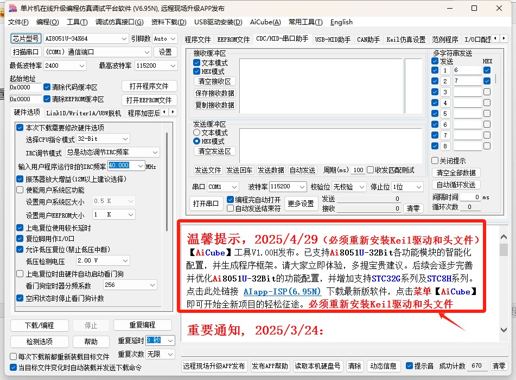Open 校验位 无校验 dropdown
The image size is (516, 380).
pyautogui.click(x=362, y=187)
